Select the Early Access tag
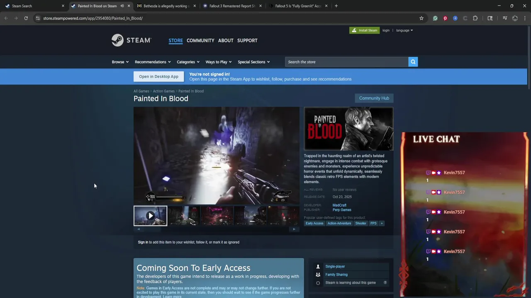 click(x=314, y=223)
